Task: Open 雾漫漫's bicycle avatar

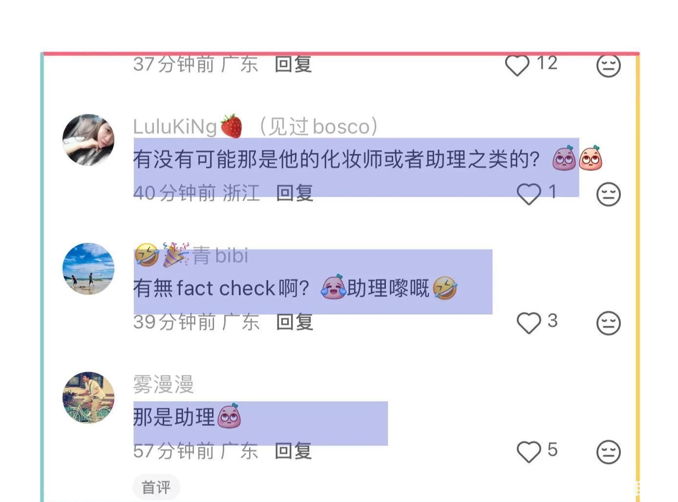Action: pyautogui.click(x=88, y=397)
